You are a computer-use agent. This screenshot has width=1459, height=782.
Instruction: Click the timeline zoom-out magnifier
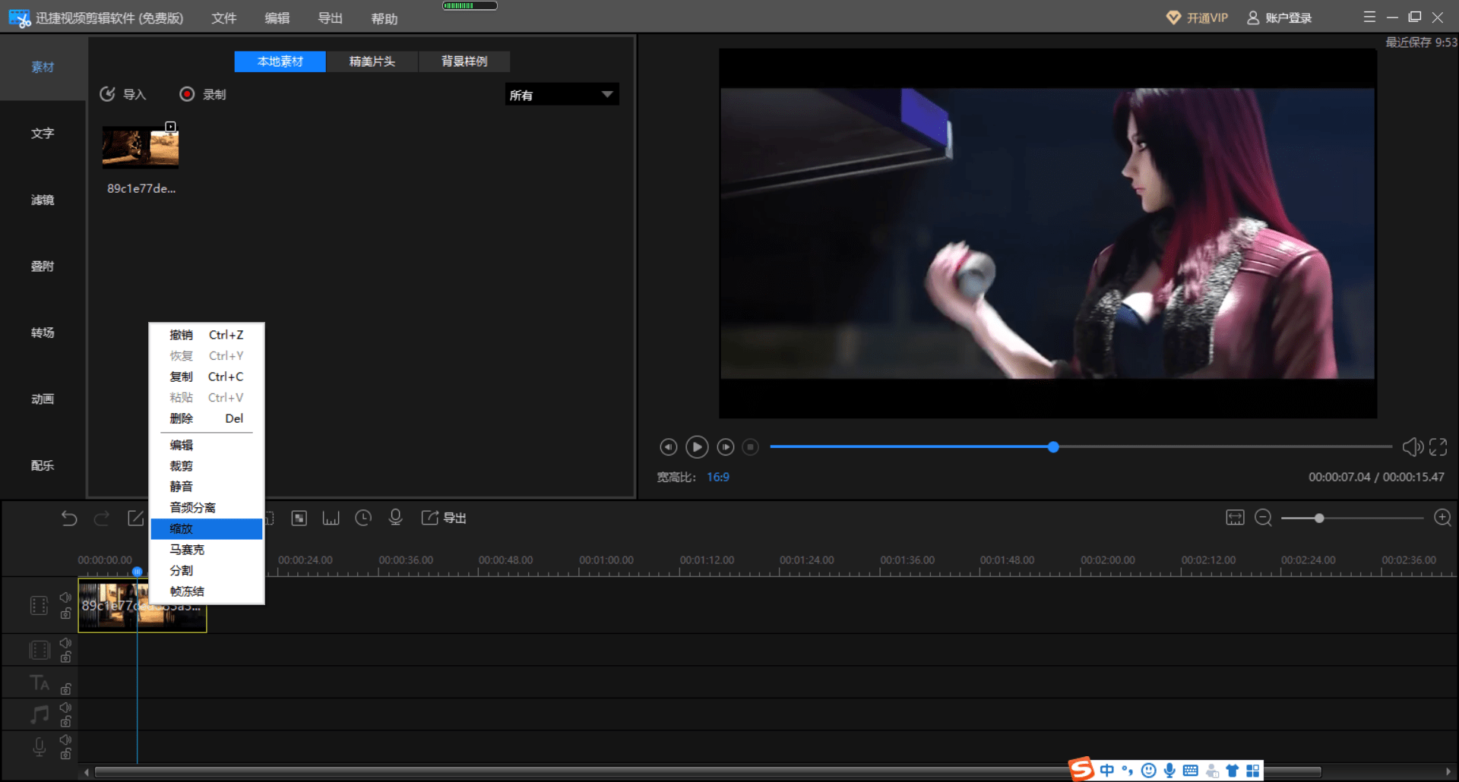pyautogui.click(x=1263, y=518)
